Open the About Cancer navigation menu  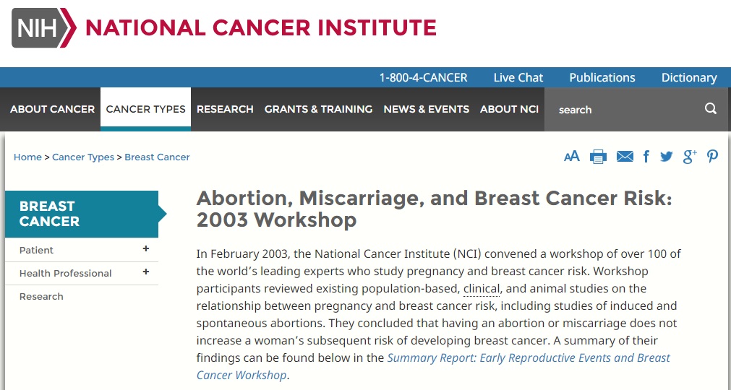point(52,109)
